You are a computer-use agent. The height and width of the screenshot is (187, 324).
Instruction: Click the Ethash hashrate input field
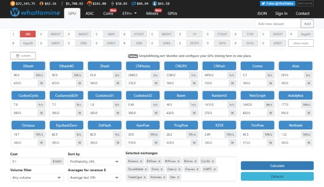22,75
